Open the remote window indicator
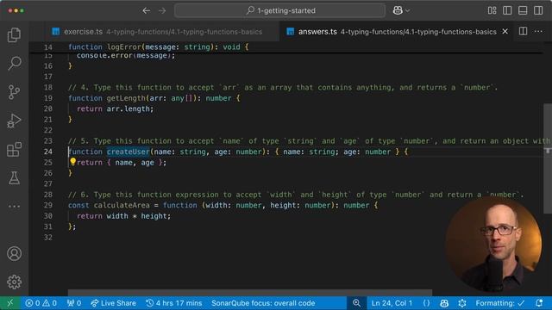Viewport: 552px width, 310px height. tap(10, 303)
